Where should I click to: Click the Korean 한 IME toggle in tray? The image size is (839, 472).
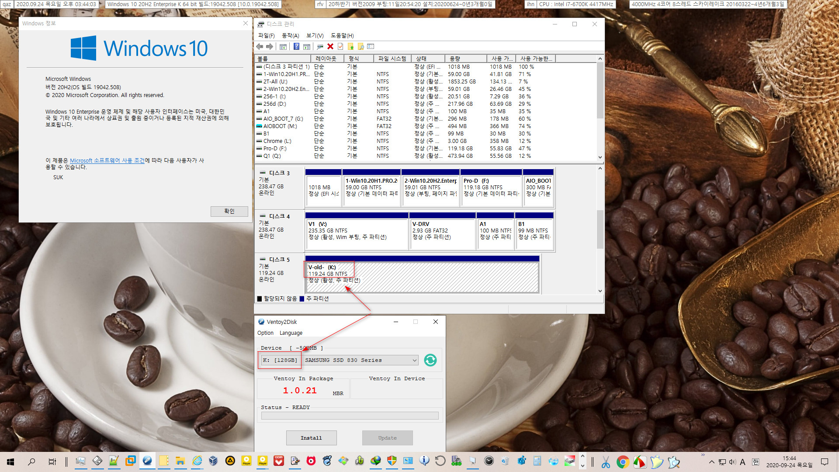[x=755, y=462]
